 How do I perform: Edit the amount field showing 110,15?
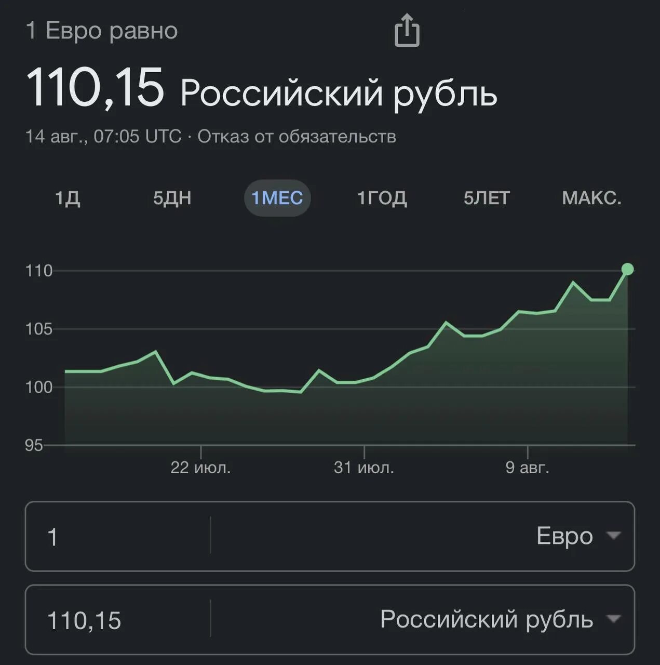click(117, 620)
